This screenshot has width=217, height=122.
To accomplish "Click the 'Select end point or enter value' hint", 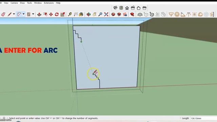I will (x=54, y=118).
